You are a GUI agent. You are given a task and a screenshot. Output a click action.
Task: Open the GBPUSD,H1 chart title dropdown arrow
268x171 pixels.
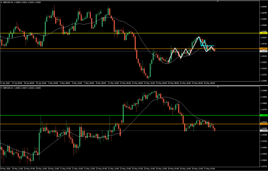pos(1,88)
